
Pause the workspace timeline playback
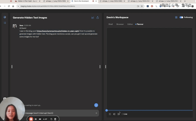(110, 114)
